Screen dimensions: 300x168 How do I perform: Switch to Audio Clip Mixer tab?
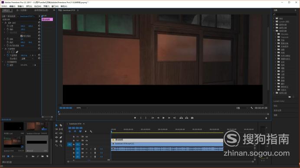[x=41, y=10]
